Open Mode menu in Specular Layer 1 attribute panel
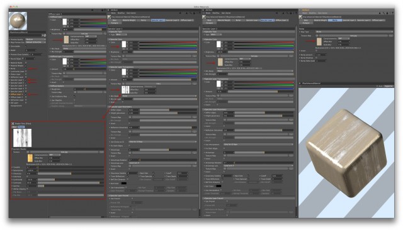Image resolution: width=403 pixels, height=230 pixels. coord(113,13)
